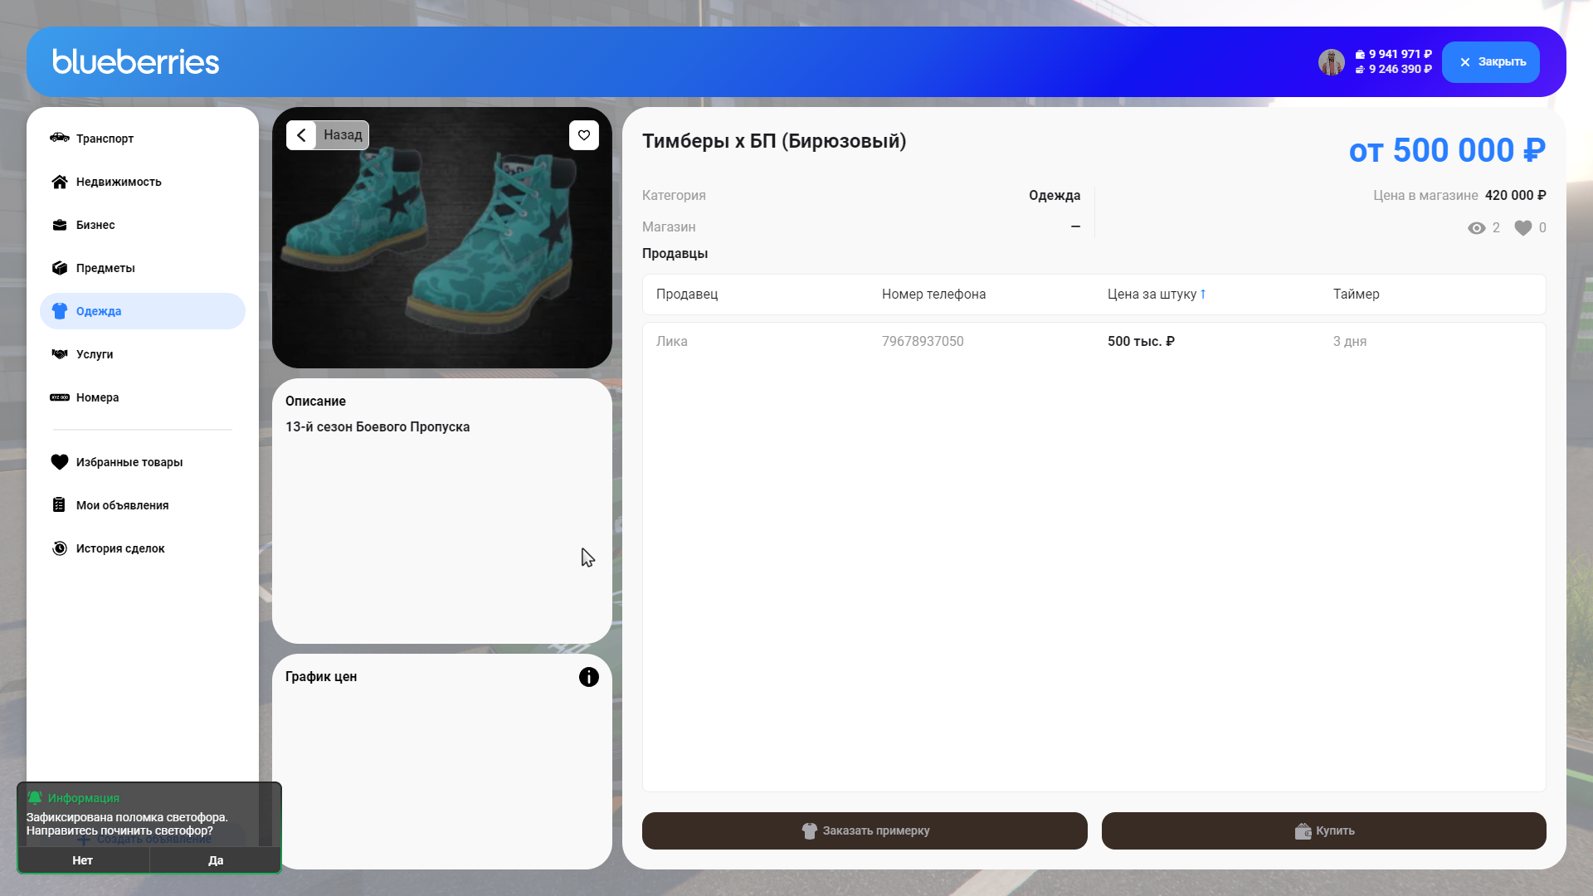
Task: Click the blueberries logo
Action: [x=136, y=61]
